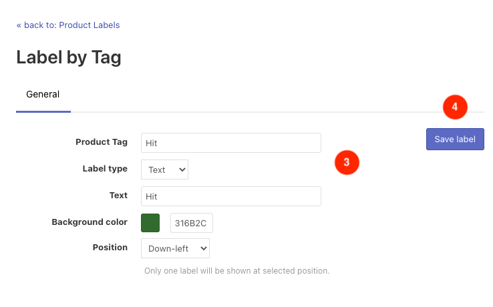Open the green background color swatch
The width and height of the screenshot is (493, 307).
pos(150,223)
